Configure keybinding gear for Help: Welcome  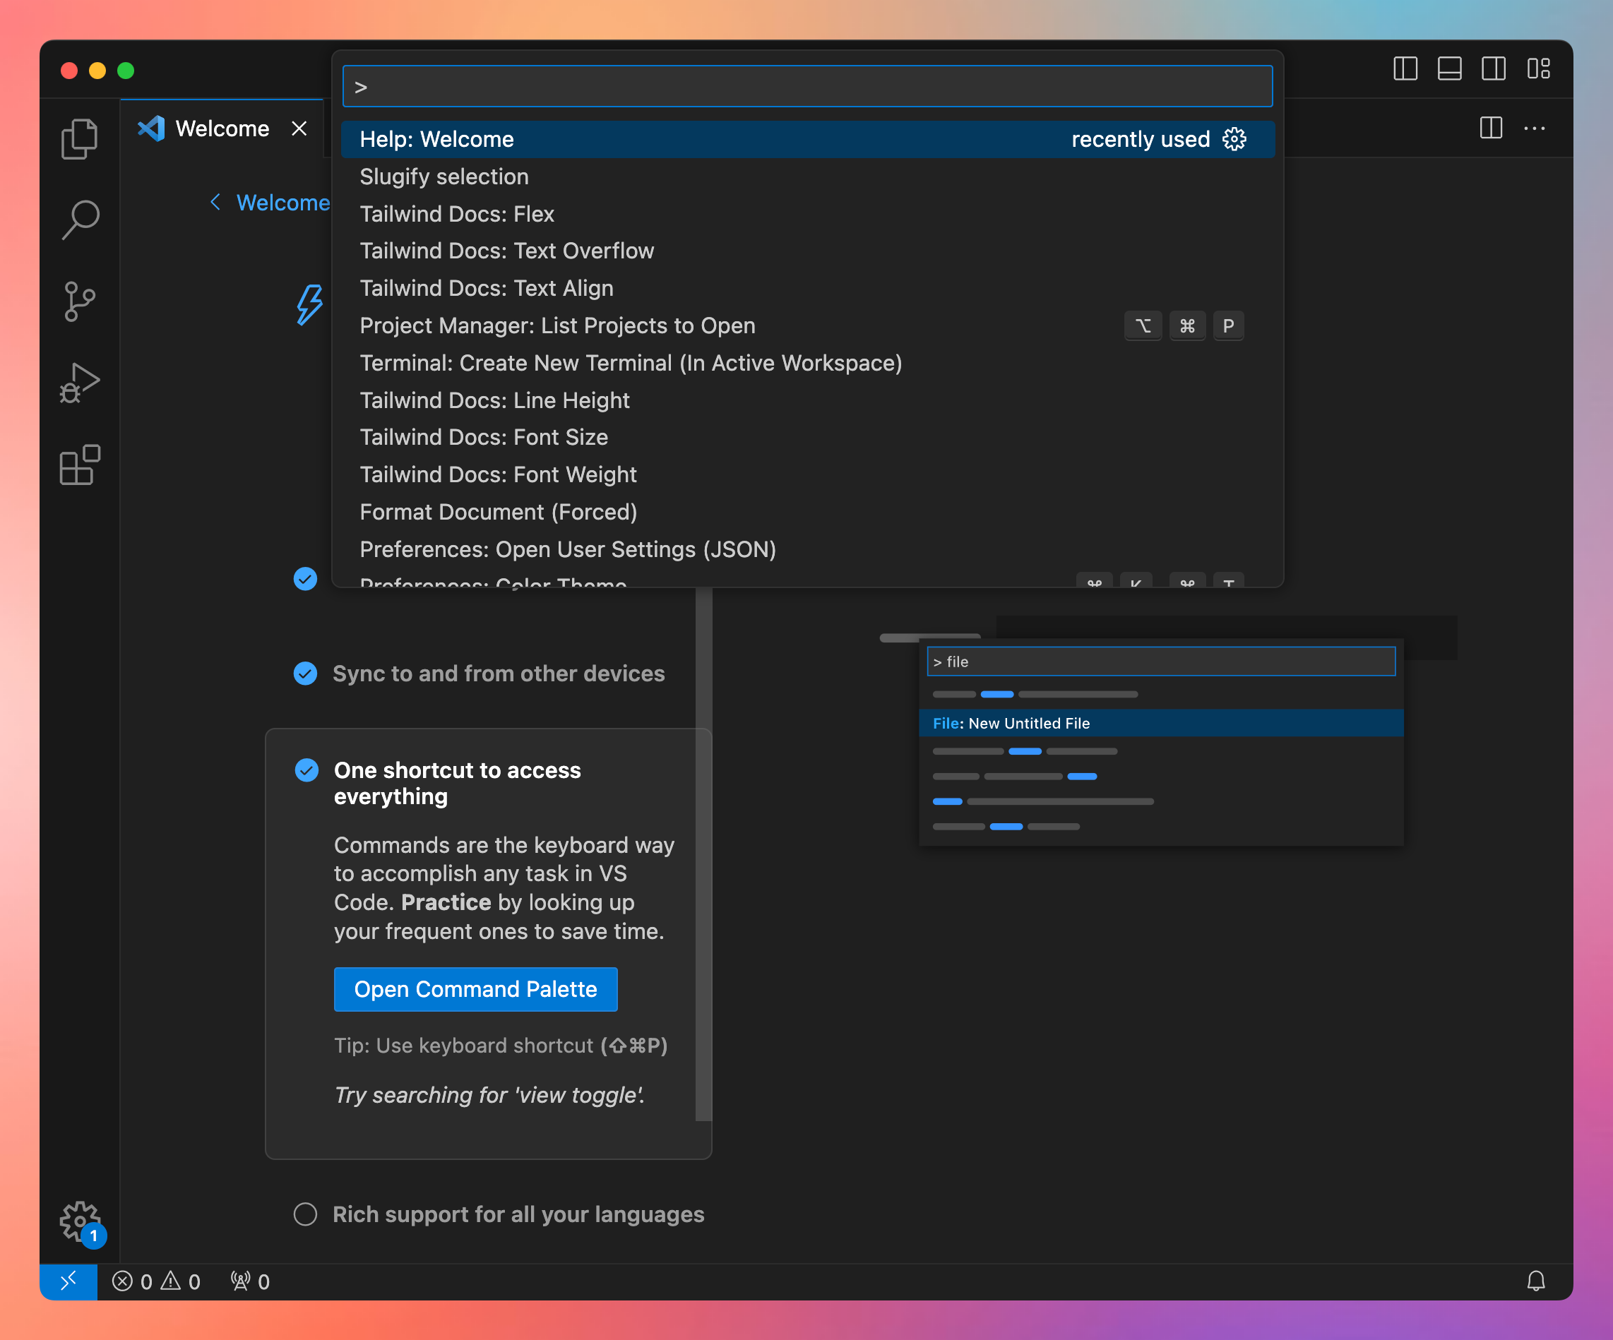(1234, 139)
